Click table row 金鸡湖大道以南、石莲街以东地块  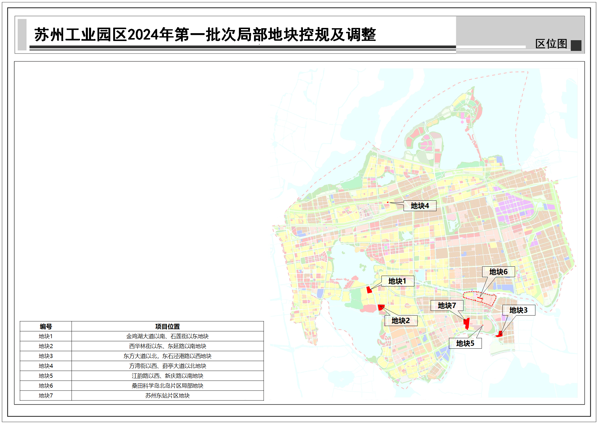tap(167, 336)
